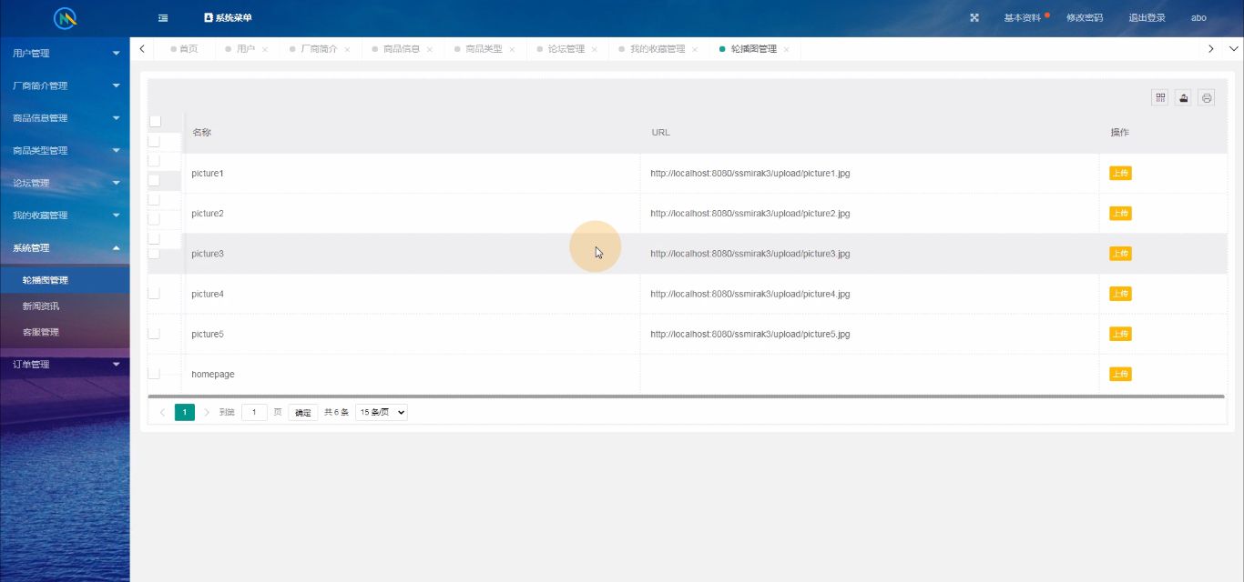Expand 论坛管理 sidebar menu
Viewport: 1244px width, 582px height.
click(x=65, y=183)
